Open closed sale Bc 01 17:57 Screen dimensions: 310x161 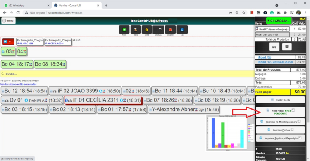[122, 109]
